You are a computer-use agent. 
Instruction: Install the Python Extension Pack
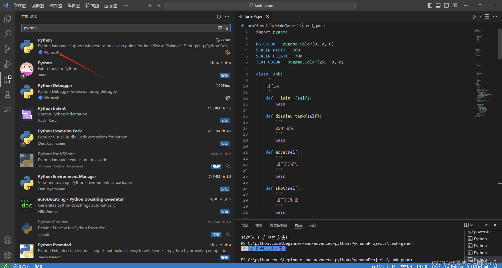coord(225,144)
